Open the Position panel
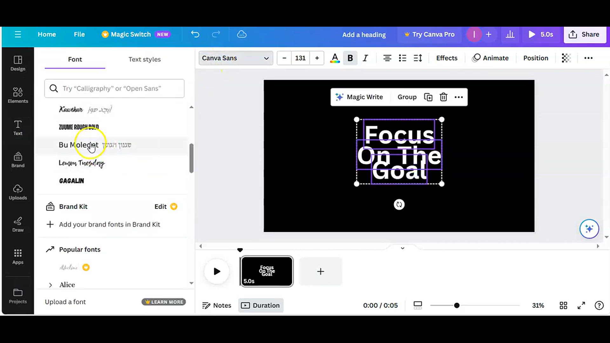Screen dimensions: 610x343 click(x=536, y=58)
